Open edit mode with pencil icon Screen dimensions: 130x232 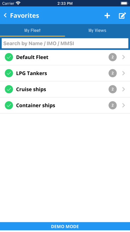point(122,16)
